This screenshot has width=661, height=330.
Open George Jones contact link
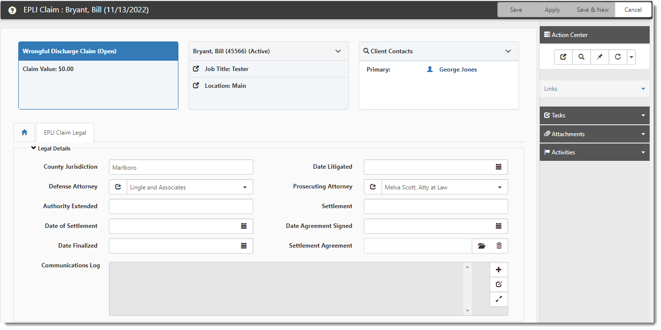click(x=458, y=70)
